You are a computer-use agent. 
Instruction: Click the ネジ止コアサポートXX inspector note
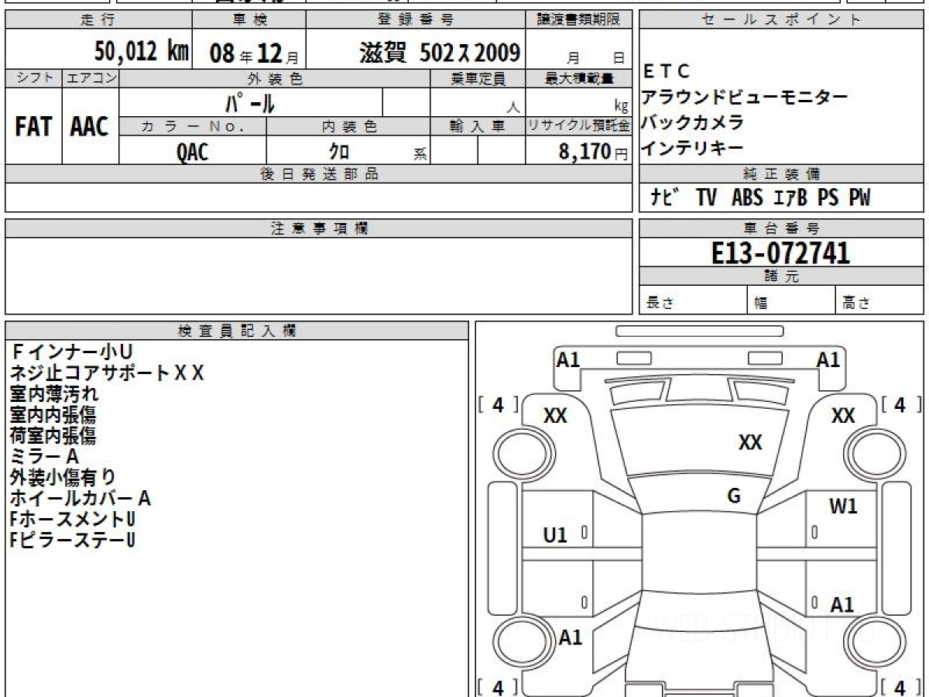coord(107,373)
